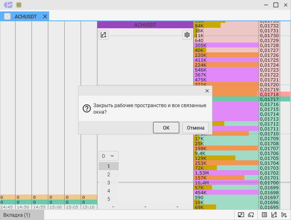291x220 pixels.
Task: Select value 3 in the list
Action: click(x=108, y=182)
